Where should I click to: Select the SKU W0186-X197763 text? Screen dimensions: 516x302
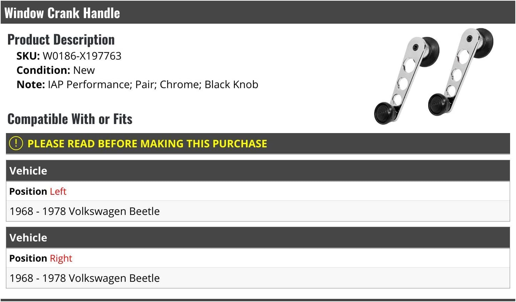coord(69,56)
